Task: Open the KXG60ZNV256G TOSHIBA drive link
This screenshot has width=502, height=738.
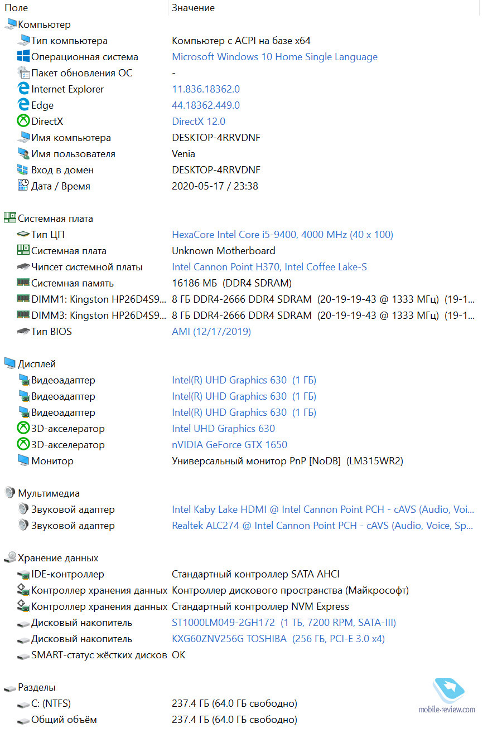Action: pos(278,639)
